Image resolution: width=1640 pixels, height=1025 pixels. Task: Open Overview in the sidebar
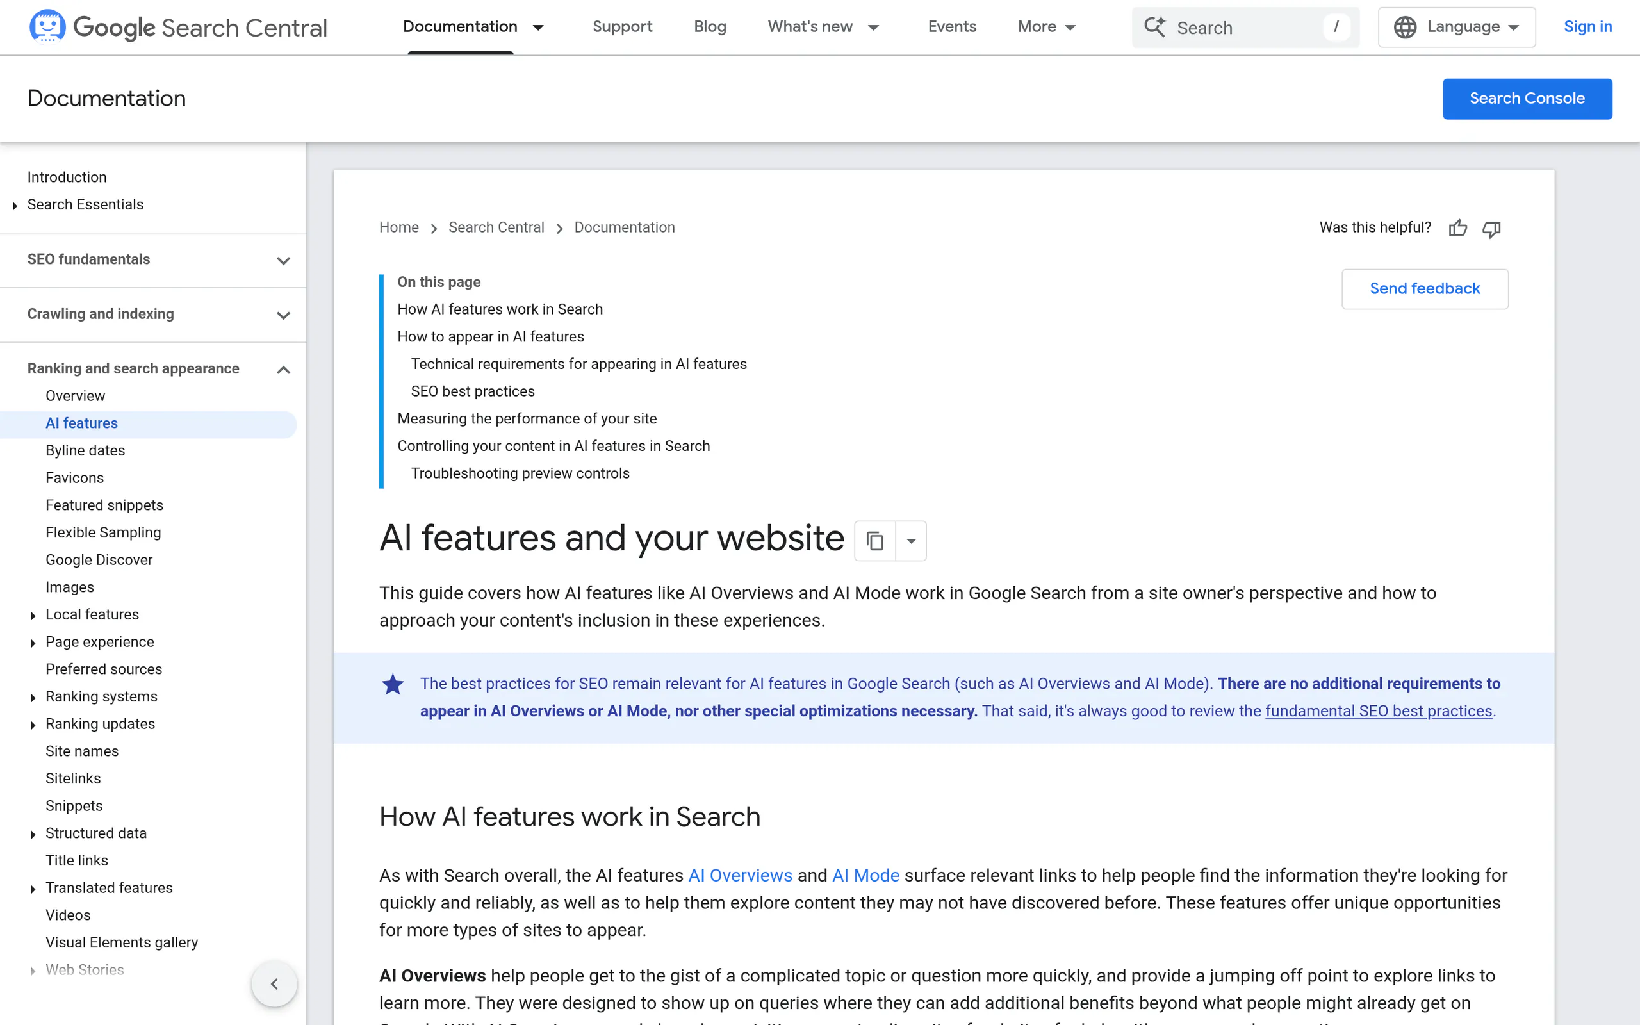click(x=75, y=397)
